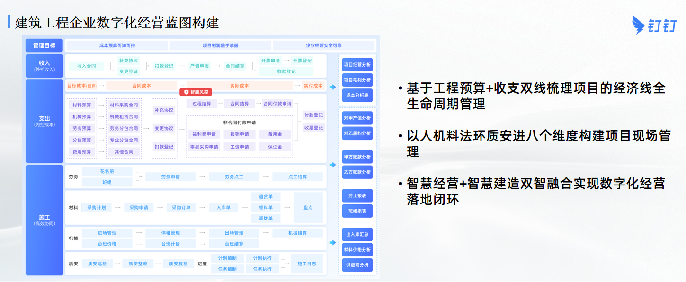Click the 其他合同 box
This screenshot has height=282, width=686.
(124, 152)
